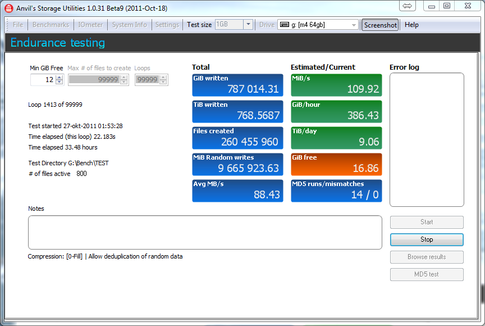
Task: Click the '# of files active 800' text
Action: (x=57, y=174)
